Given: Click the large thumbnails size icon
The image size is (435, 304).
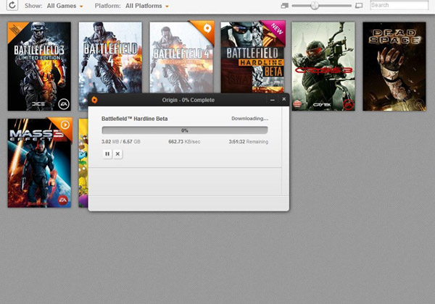Looking at the screenshot, I should click(359, 6).
